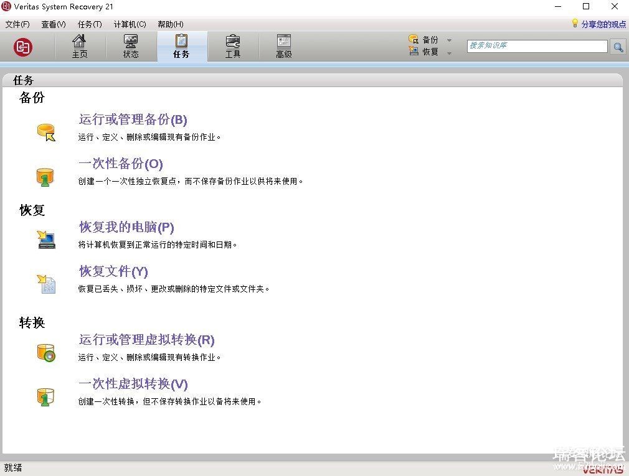This screenshot has width=629, height=476.
Task: Open the 帮助(H) menu
Action: 171,24
